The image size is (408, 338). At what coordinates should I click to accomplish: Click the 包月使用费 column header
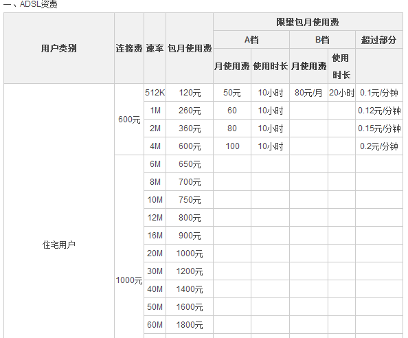190,48
